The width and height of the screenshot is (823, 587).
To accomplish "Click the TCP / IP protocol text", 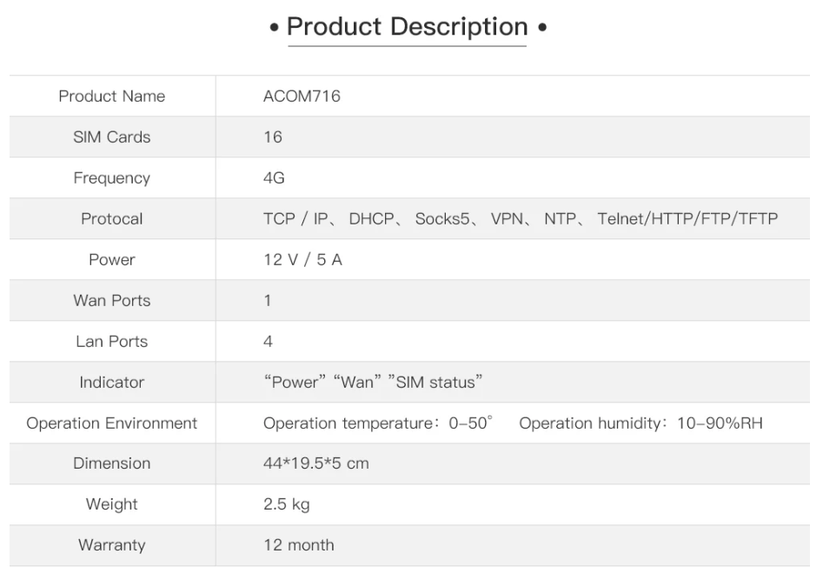I will (x=295, y=219).
